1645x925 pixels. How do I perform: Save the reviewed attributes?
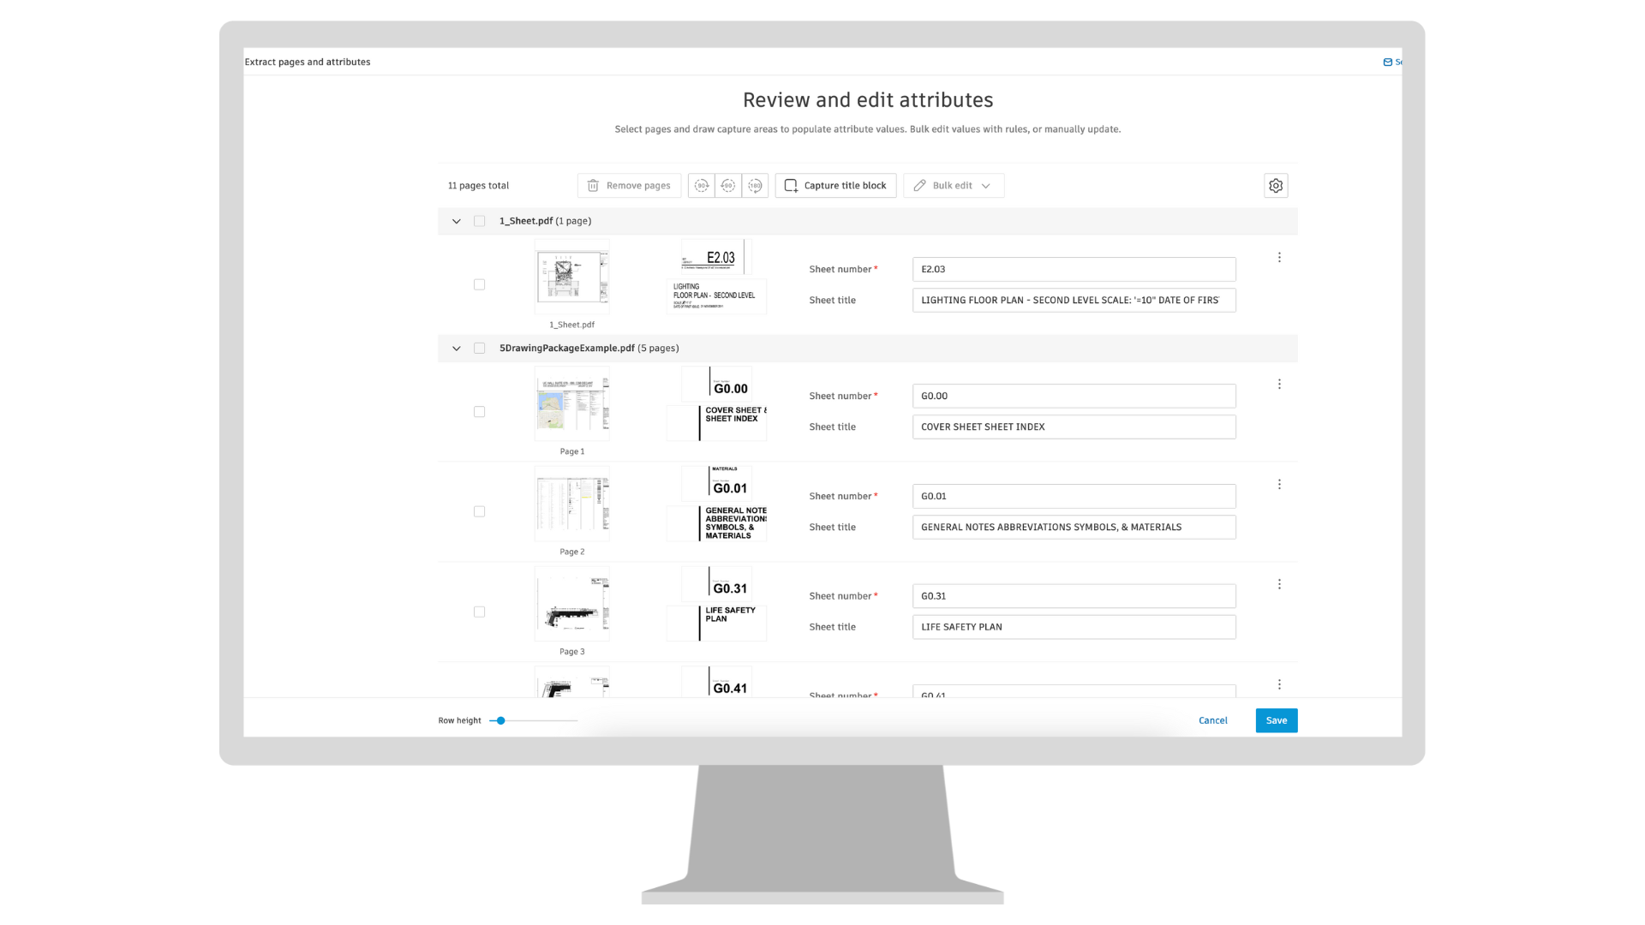1276,720
